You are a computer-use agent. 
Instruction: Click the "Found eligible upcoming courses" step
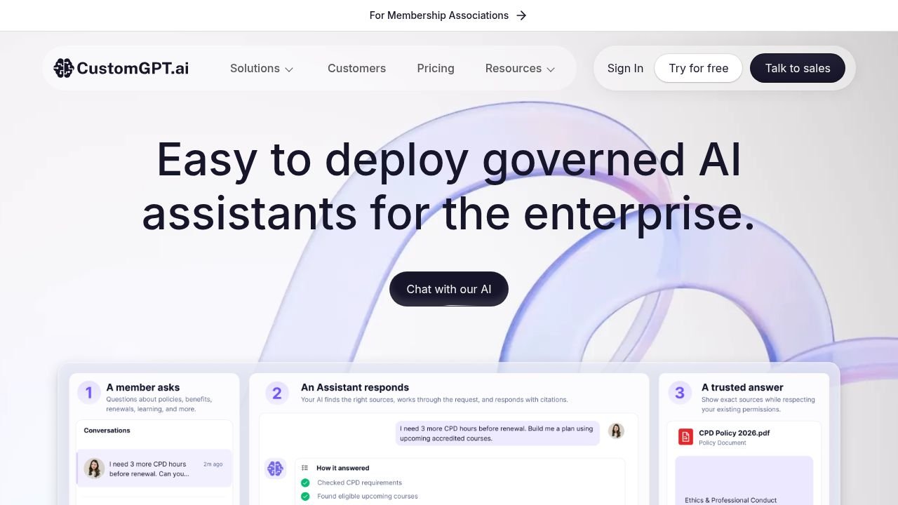pyautogui.click(x=368, y=496)
